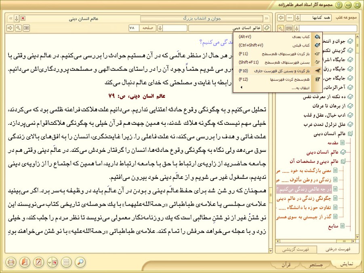Select کتاب قبلی from the context menu

click(x=278, y=45)
